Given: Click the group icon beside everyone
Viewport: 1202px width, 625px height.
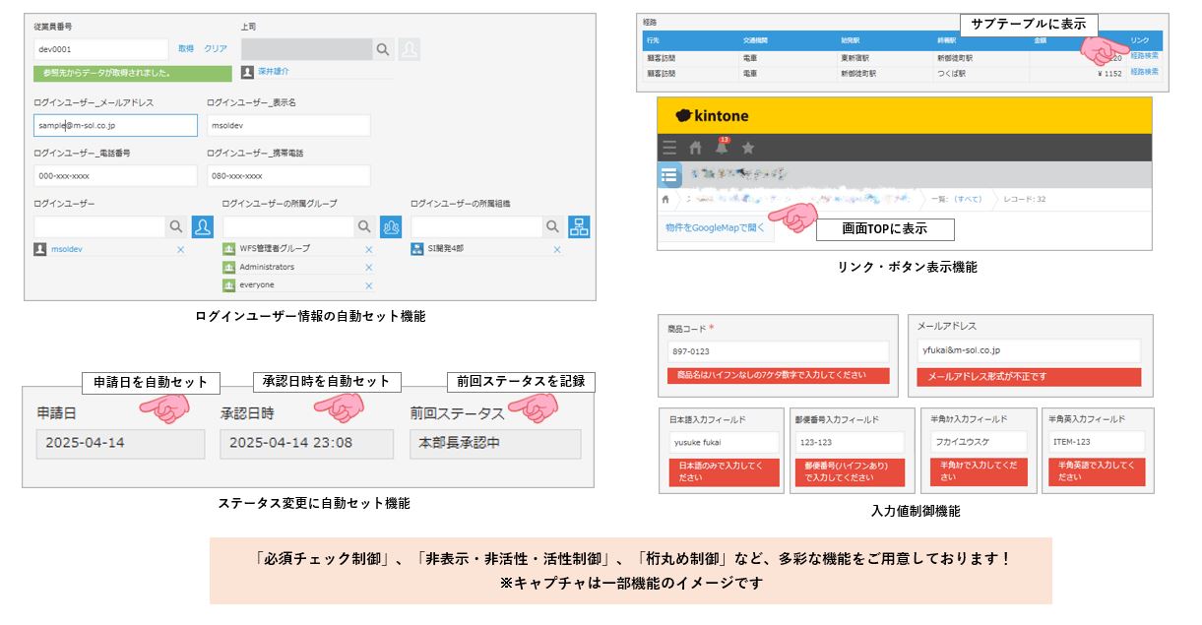Looking at the screenshot, I should 229,285.
